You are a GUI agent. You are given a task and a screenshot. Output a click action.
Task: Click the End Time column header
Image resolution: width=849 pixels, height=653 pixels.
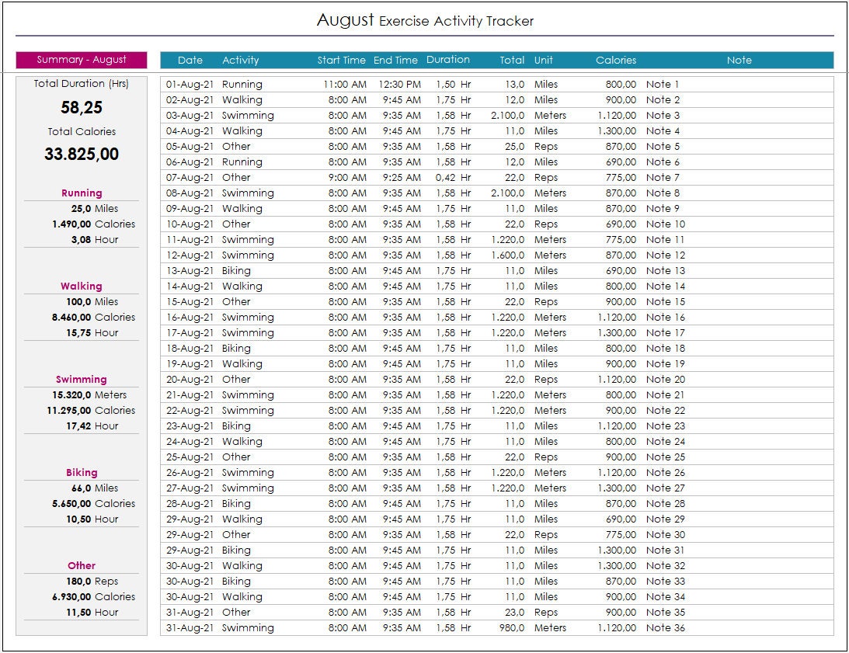pos(395,60)
